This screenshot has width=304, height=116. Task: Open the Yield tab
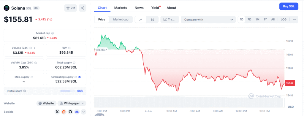click(x=155, y=8)
